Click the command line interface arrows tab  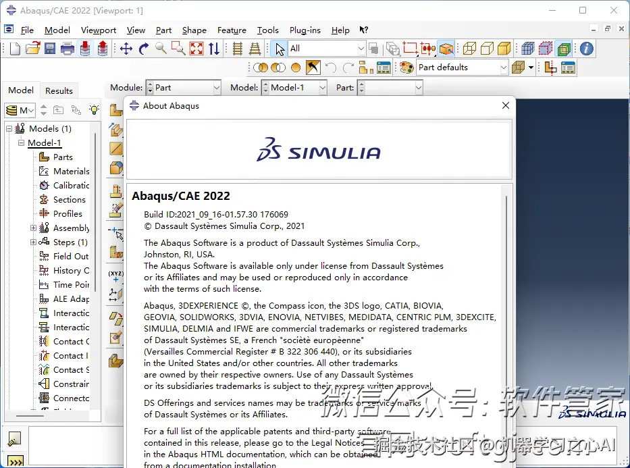point(16,462)
